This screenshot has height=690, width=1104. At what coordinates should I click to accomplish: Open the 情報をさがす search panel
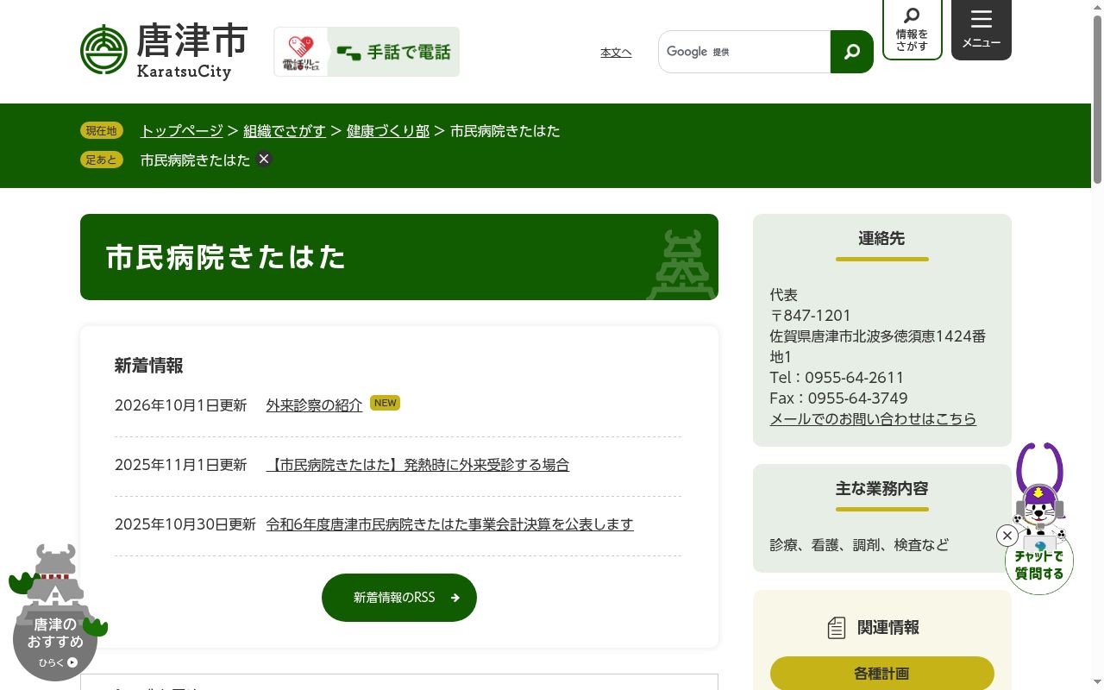point(912,29)
